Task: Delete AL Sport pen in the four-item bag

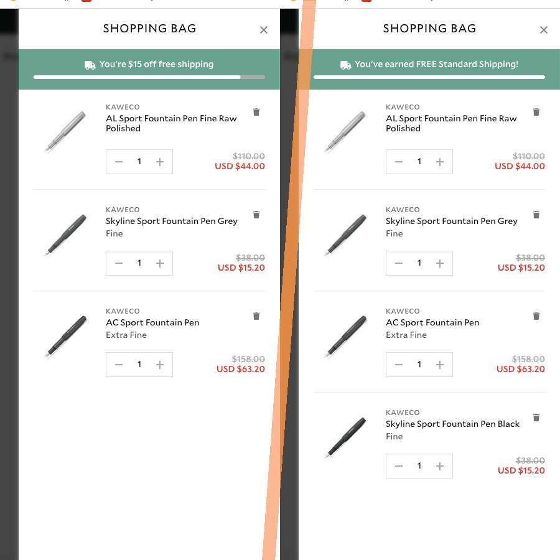Action: tap(536, 112)
